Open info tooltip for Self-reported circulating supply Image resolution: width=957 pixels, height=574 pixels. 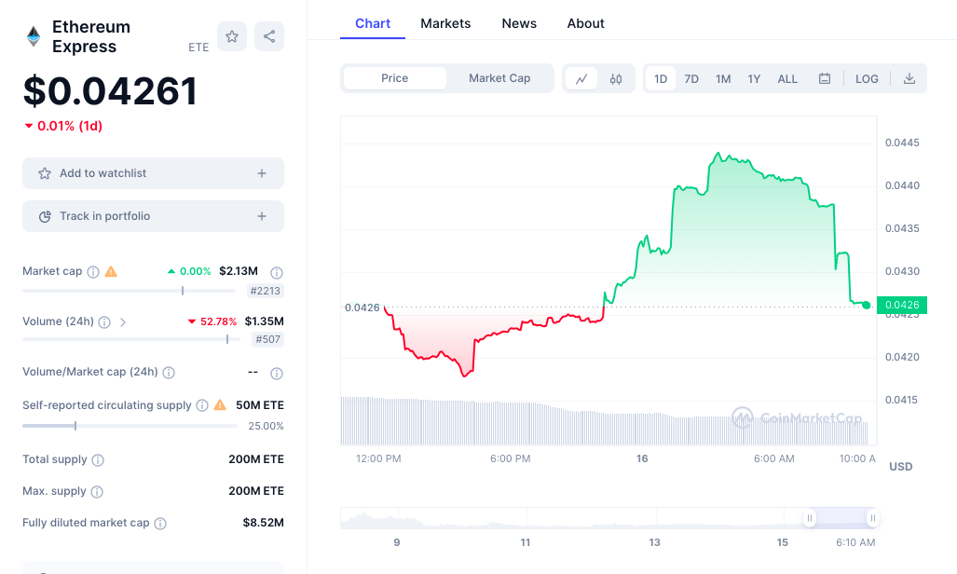click(202, 405)
